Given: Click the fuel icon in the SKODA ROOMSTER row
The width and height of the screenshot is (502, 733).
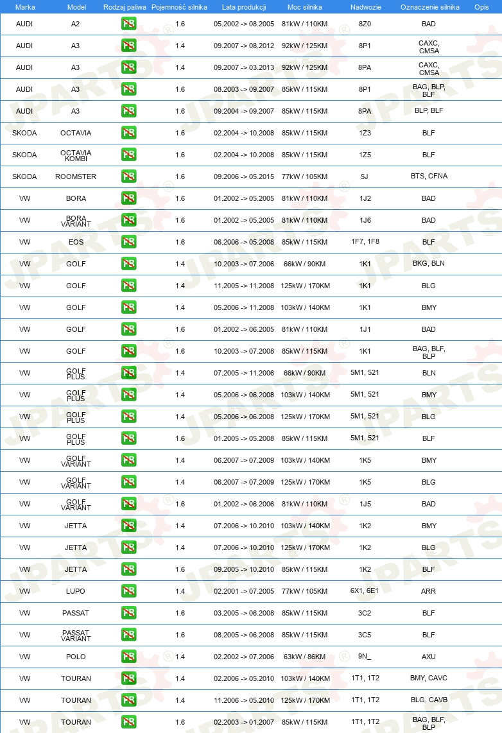Looking at the screenshot, I should [128, 177].
